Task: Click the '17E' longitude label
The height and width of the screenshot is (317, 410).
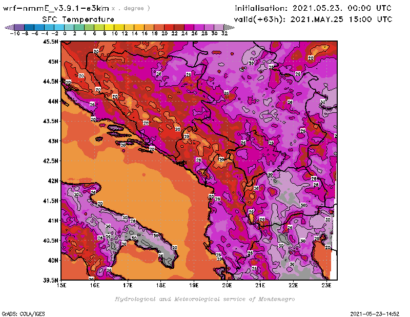Action: 128,285
